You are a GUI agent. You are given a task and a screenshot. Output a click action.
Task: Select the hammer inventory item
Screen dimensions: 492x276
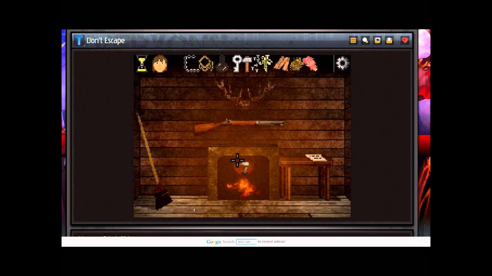(247, 64)
